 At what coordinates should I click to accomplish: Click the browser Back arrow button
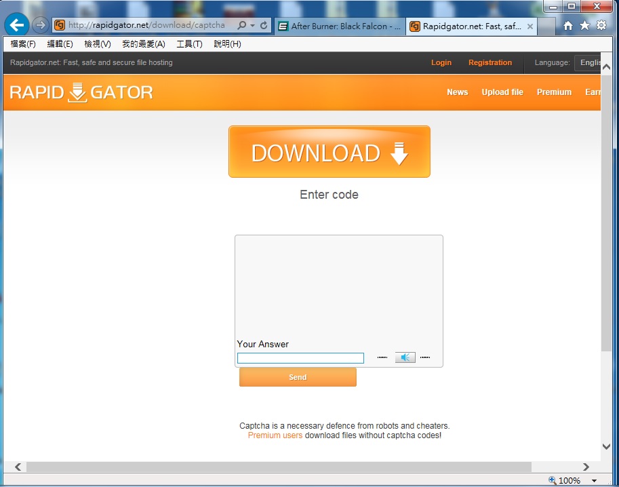(x=16, y=25)
